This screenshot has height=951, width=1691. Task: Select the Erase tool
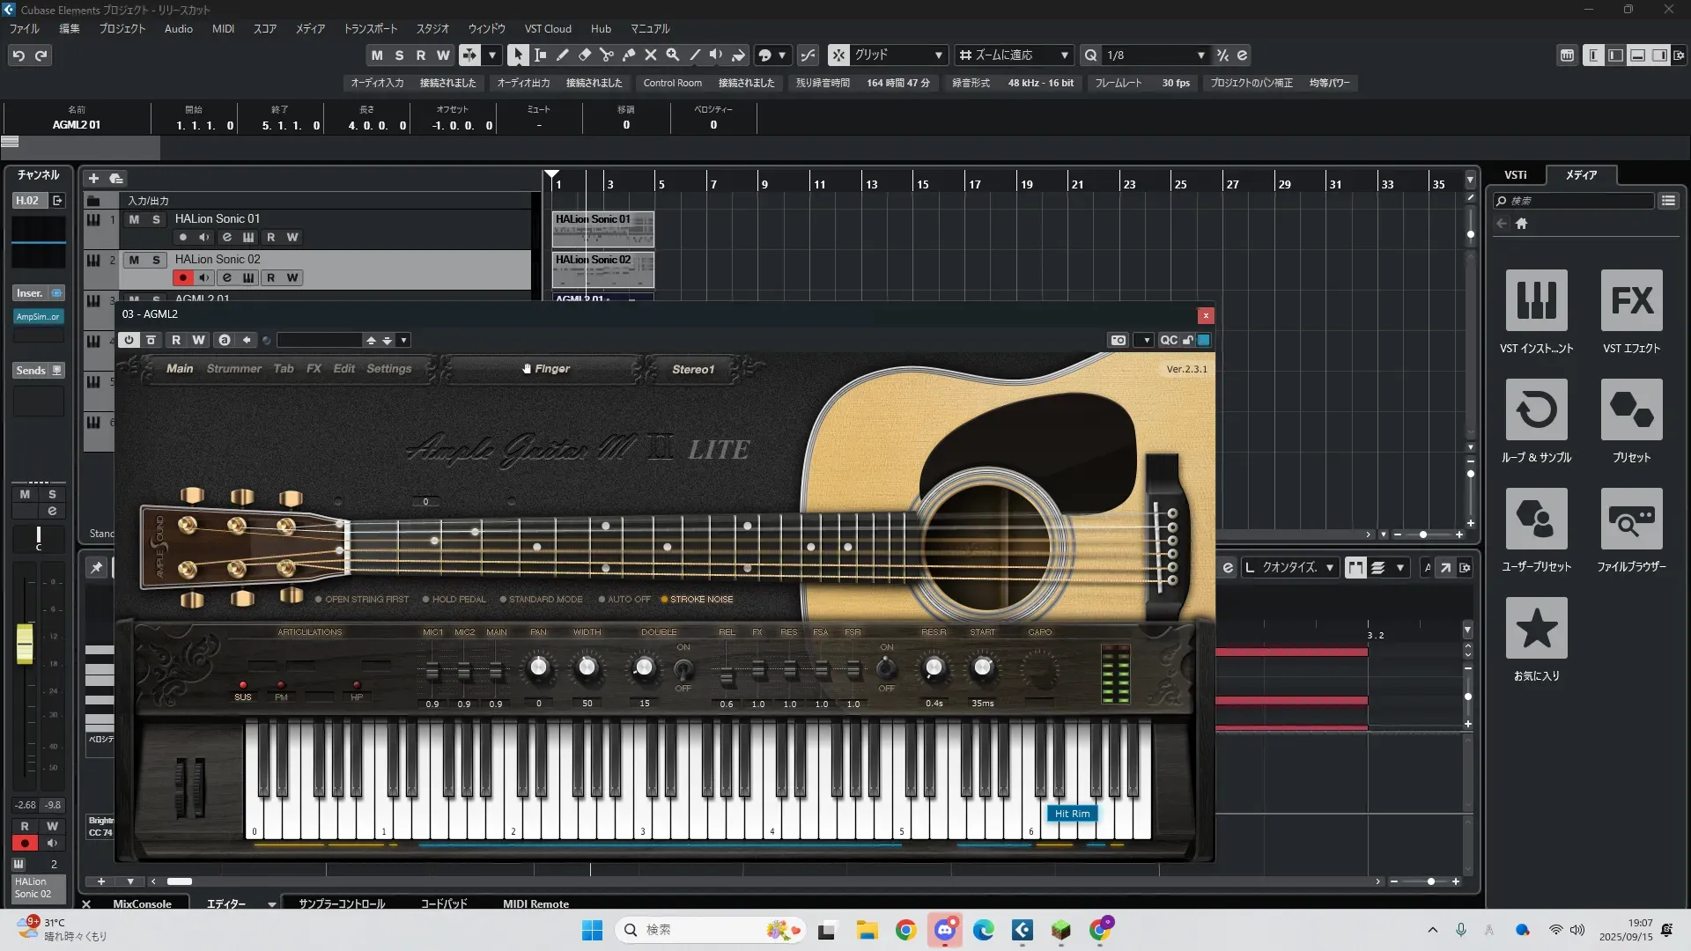click(585, 55)
